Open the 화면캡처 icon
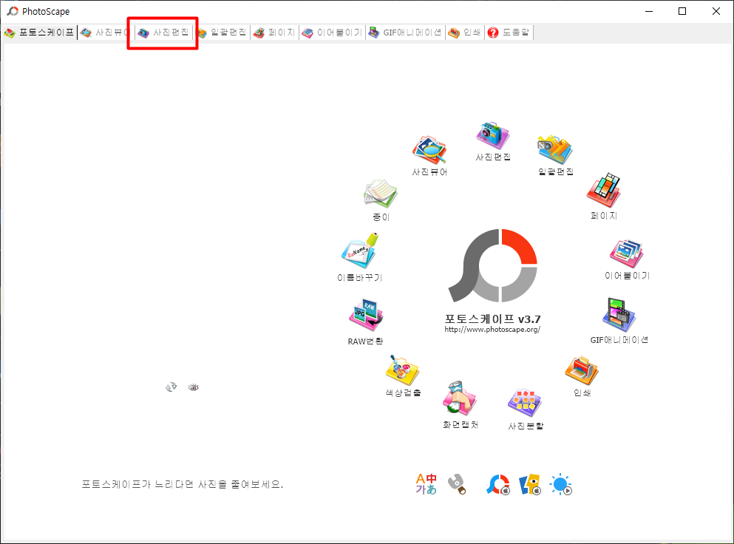Image resolution: width=734 pixels, height=544 pixels. point(460,398)
